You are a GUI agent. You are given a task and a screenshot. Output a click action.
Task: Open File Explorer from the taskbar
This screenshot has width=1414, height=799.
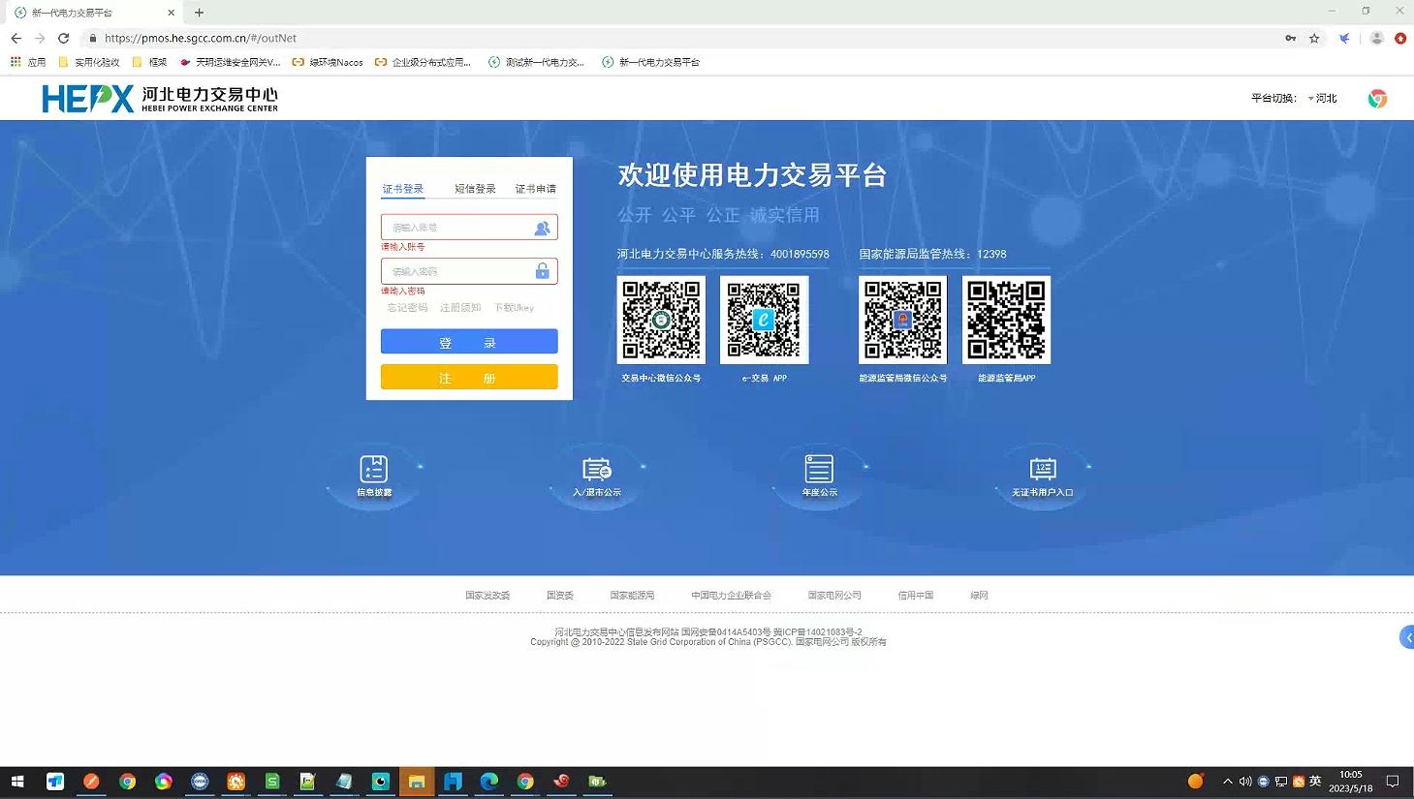(417, 782)
